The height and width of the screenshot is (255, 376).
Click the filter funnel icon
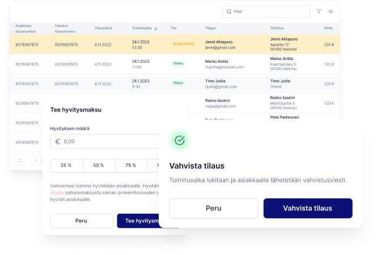319,11
